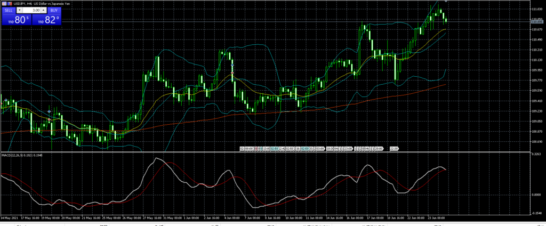Click the 110.82 buy price tile
The image size is (546, 226).
click(46, 20)
